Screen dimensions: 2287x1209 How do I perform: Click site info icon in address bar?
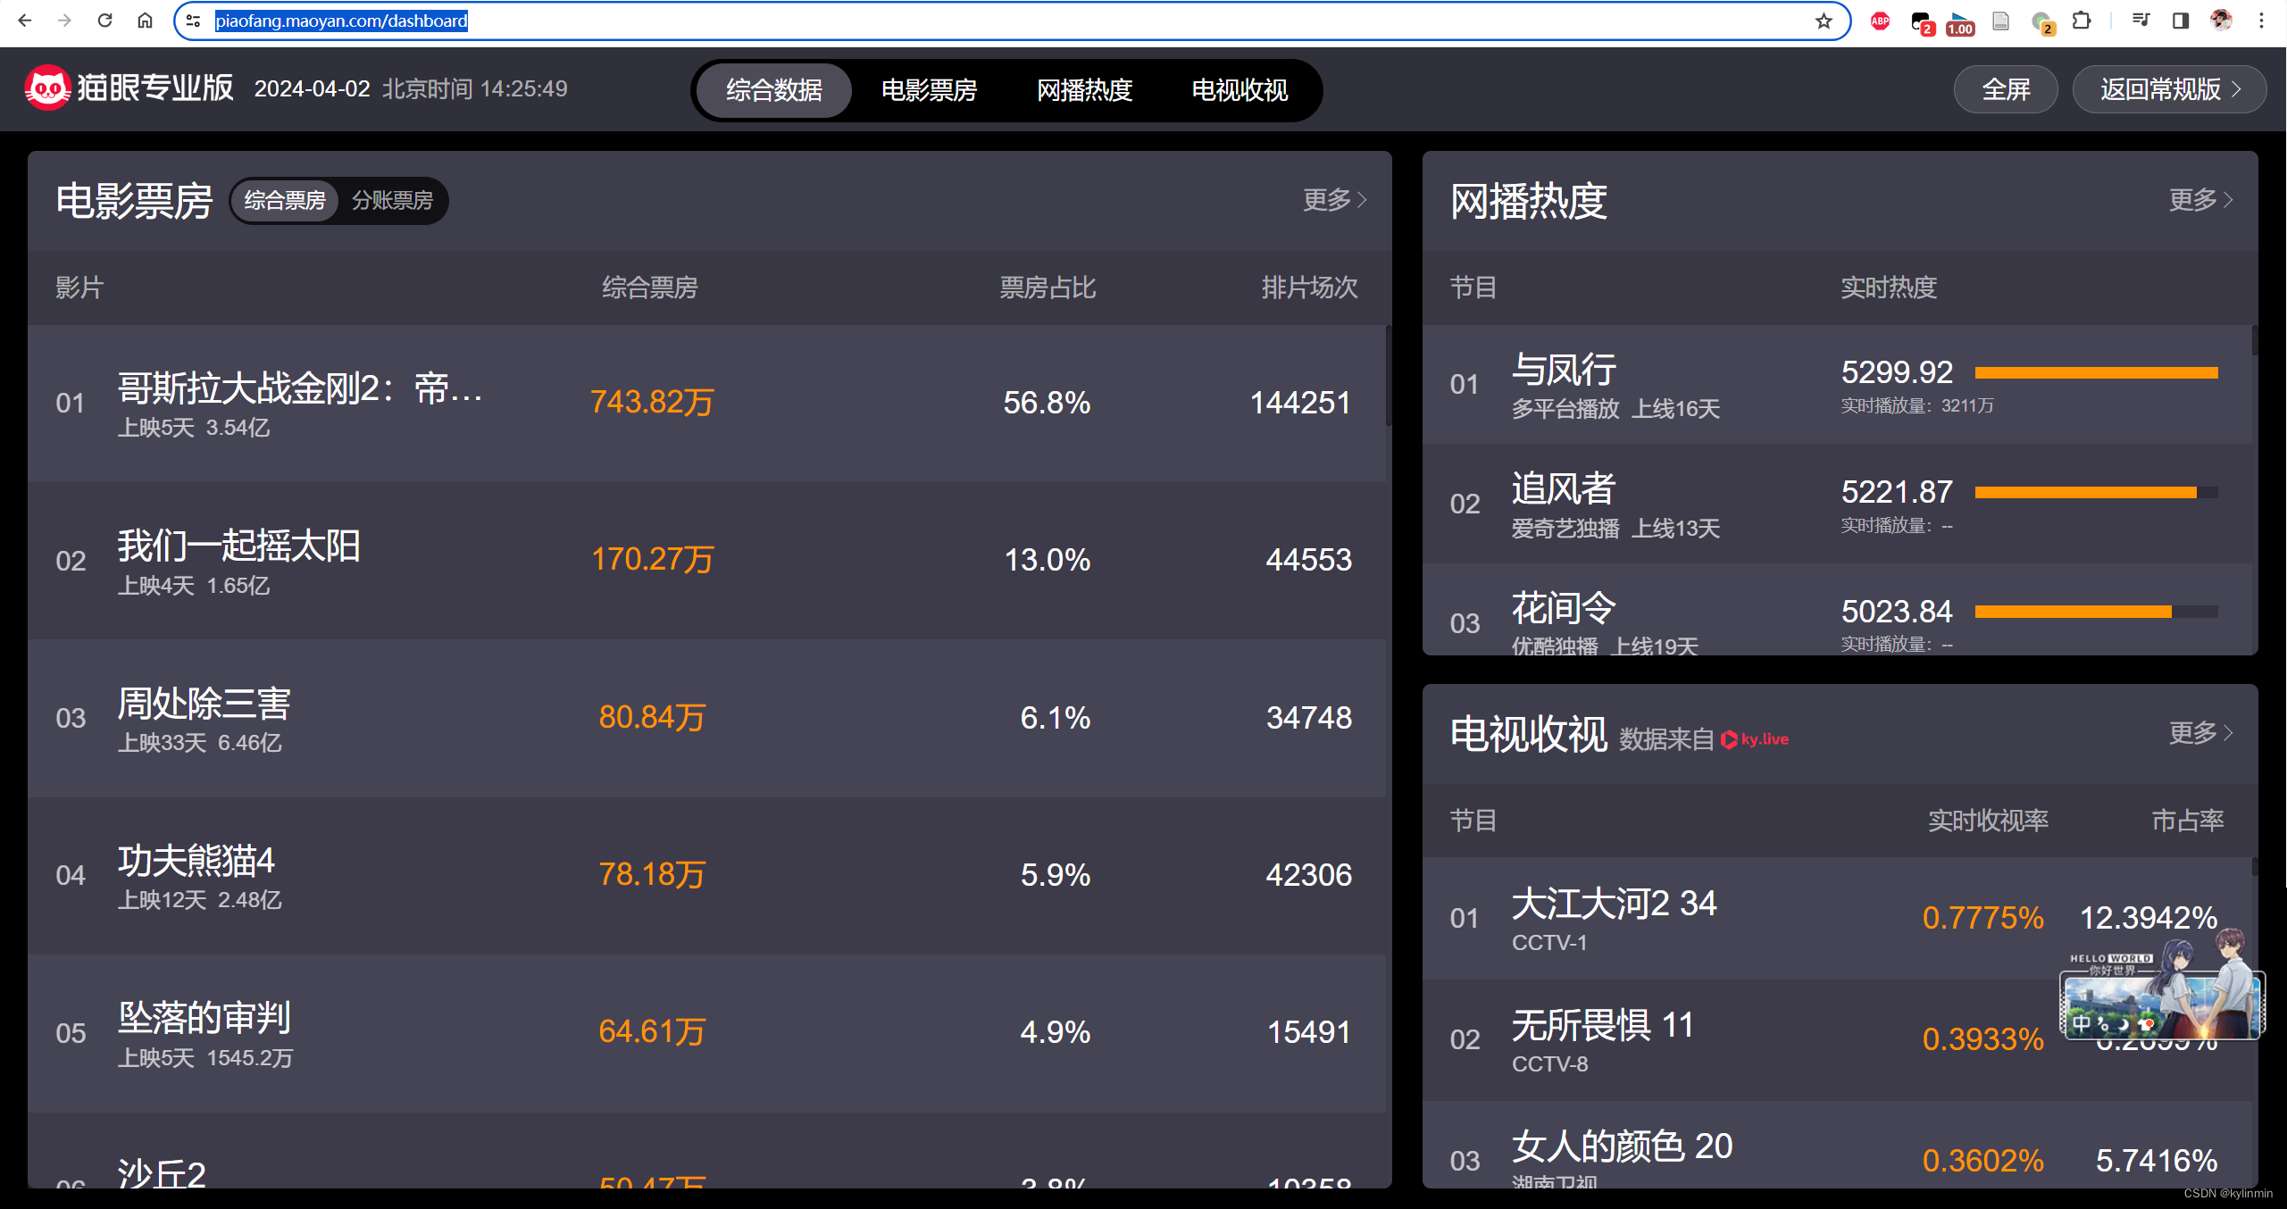point(193,21)
